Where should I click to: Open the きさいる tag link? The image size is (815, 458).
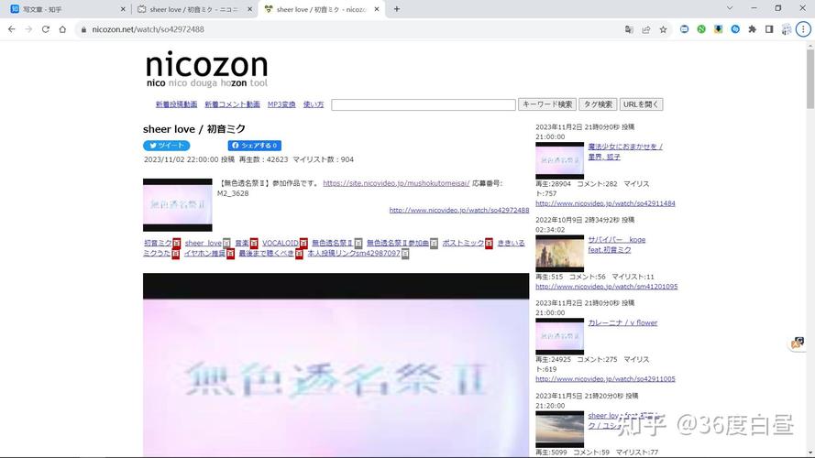(x=511, y=243)
